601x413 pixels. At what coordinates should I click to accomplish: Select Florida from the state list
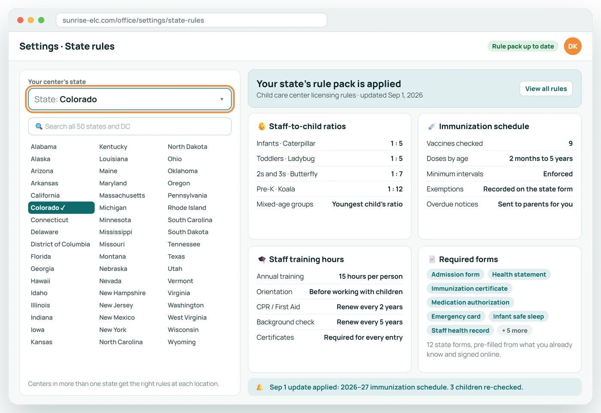[41, 256]
